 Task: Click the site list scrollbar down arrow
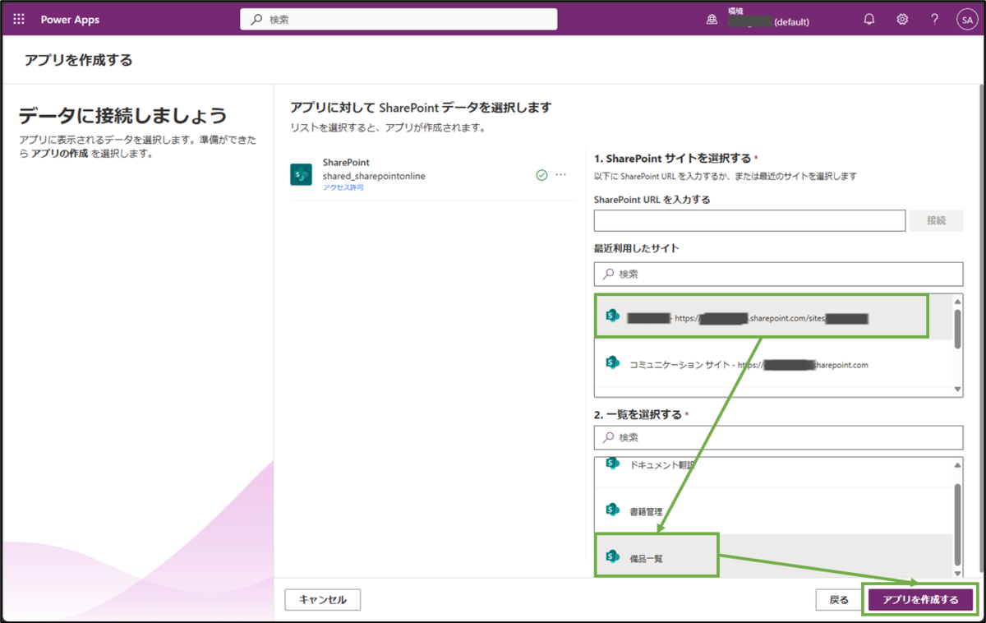[x=957, y=390]
